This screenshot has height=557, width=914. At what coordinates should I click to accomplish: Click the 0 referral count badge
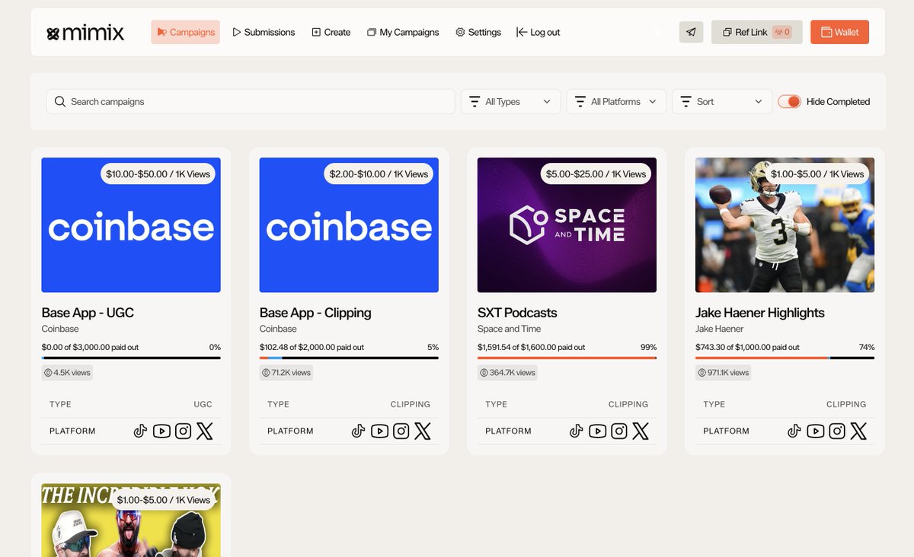(x=782, y=32)
